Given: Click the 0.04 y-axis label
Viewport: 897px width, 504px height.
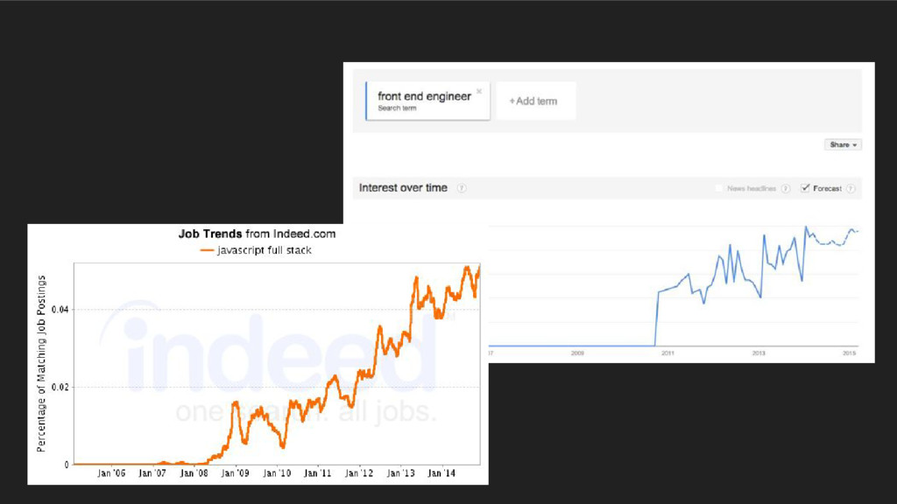Looking at the screenshot, I should (60, 310).
